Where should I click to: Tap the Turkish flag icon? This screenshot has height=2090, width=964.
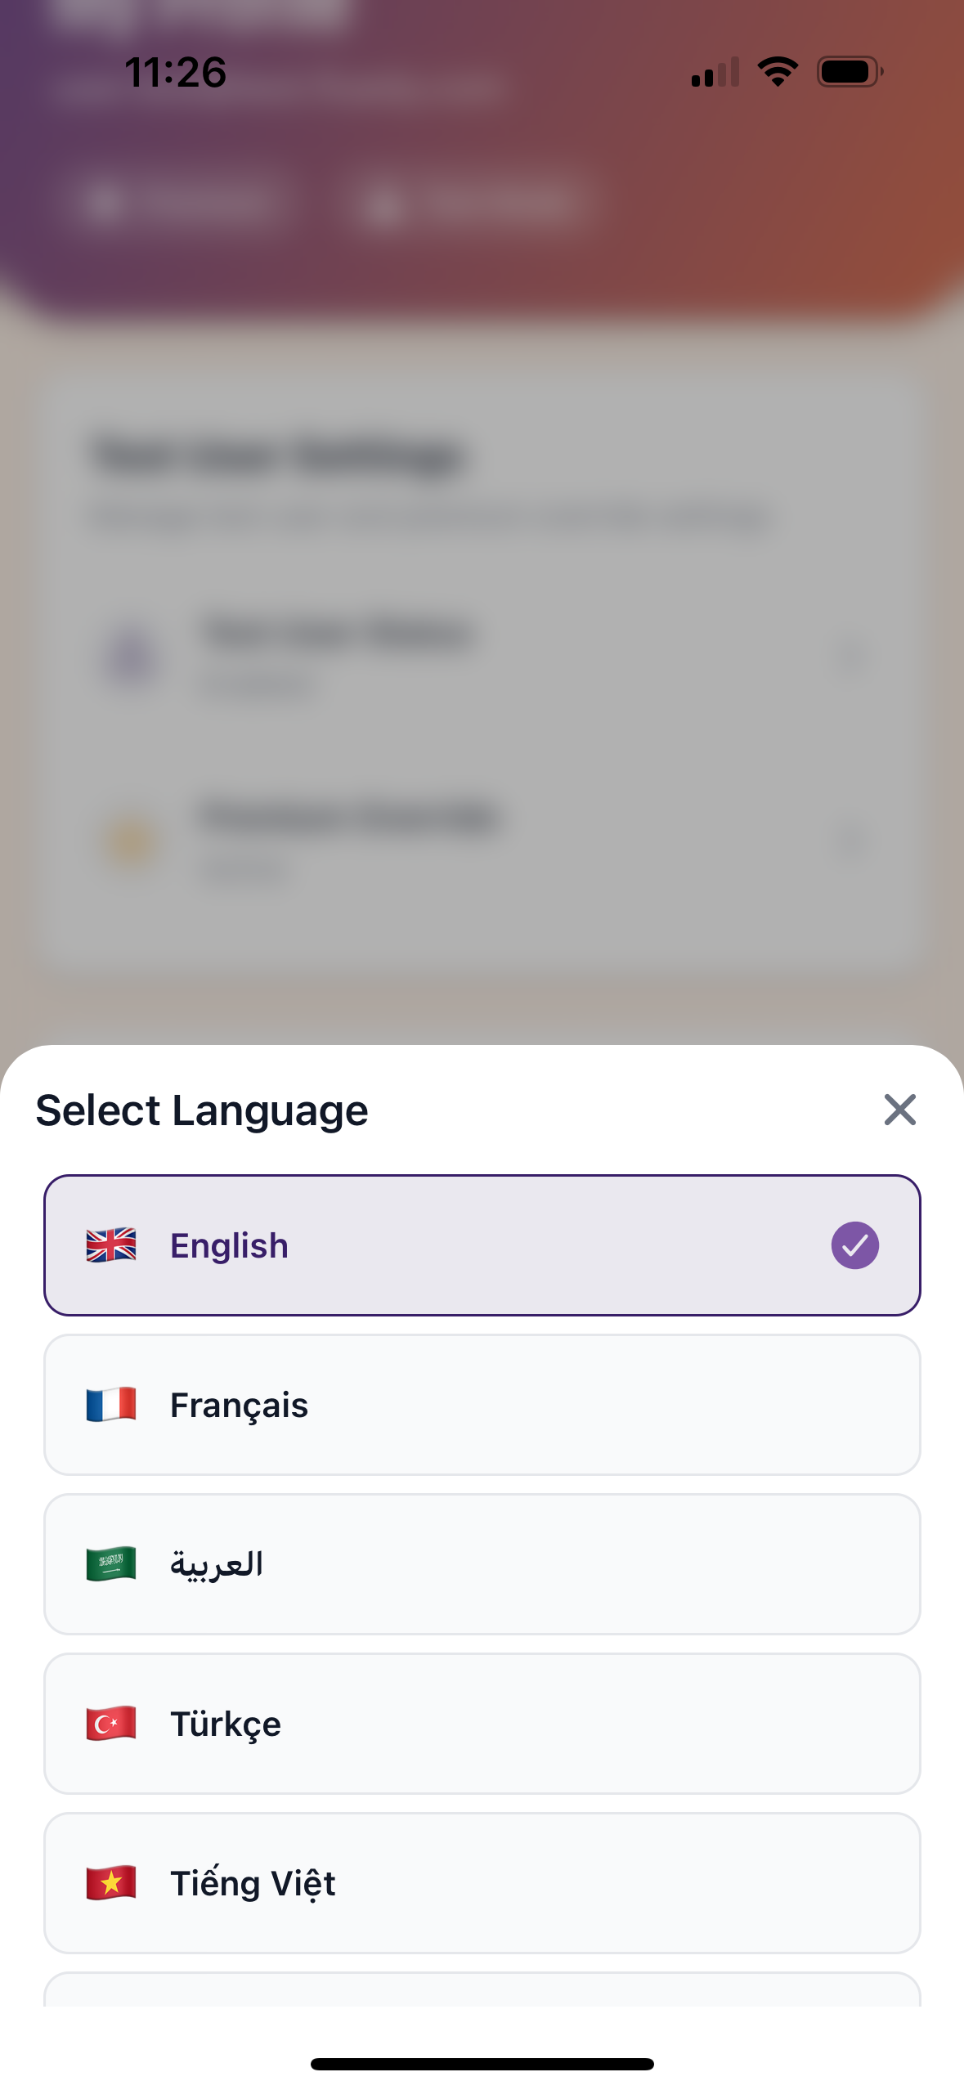111,1724
